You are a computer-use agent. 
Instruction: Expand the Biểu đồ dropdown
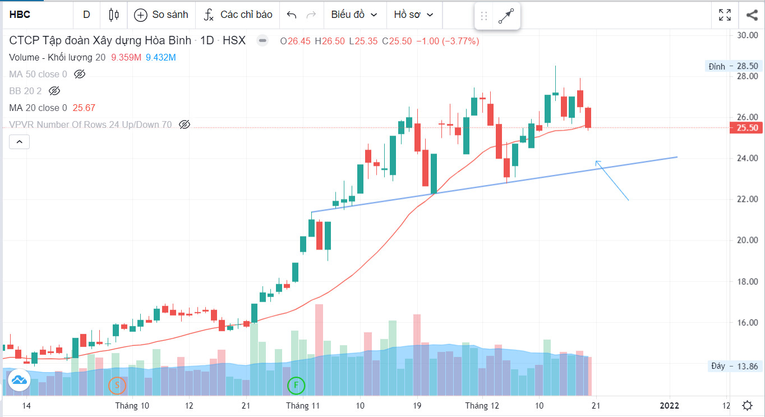[354, 15]
